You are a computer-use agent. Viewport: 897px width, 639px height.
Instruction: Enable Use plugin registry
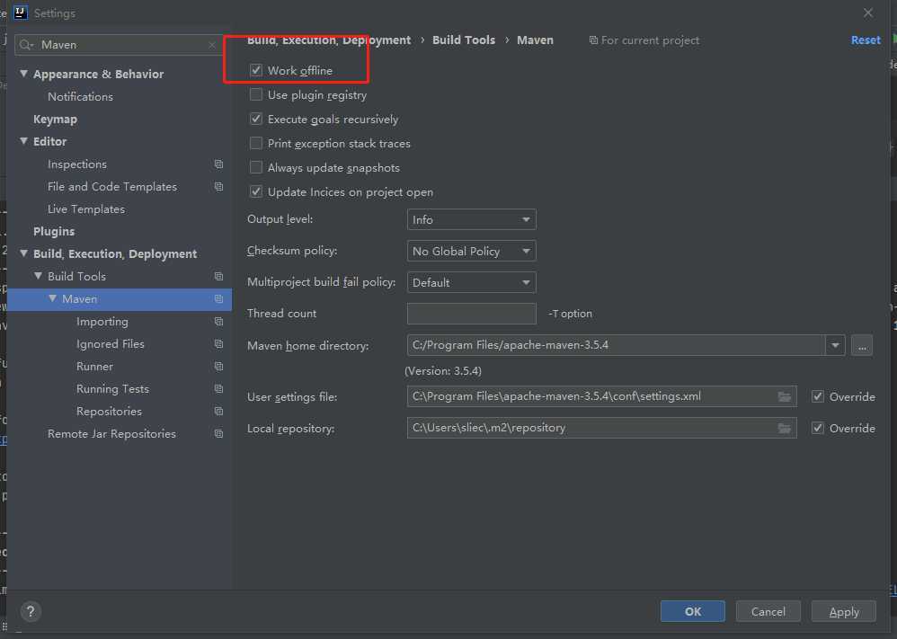pyautogui.click(x=256, y=94)
